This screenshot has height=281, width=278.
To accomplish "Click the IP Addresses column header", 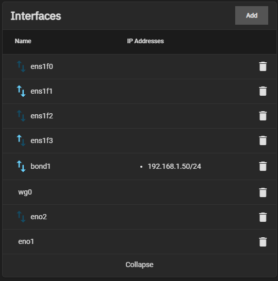I will [145, 41].
